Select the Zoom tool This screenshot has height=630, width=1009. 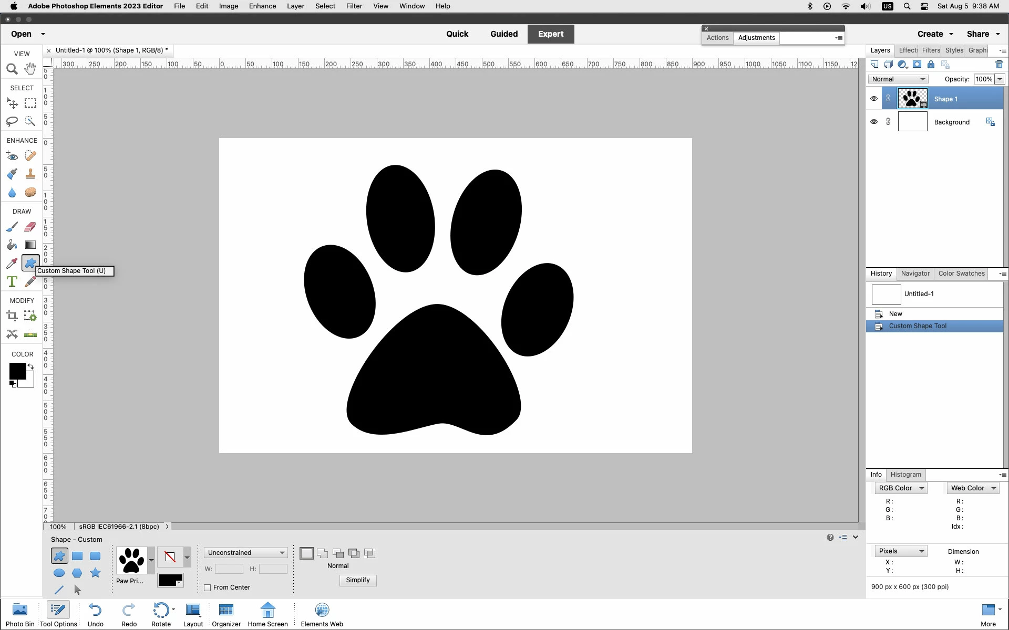point(12,69)
